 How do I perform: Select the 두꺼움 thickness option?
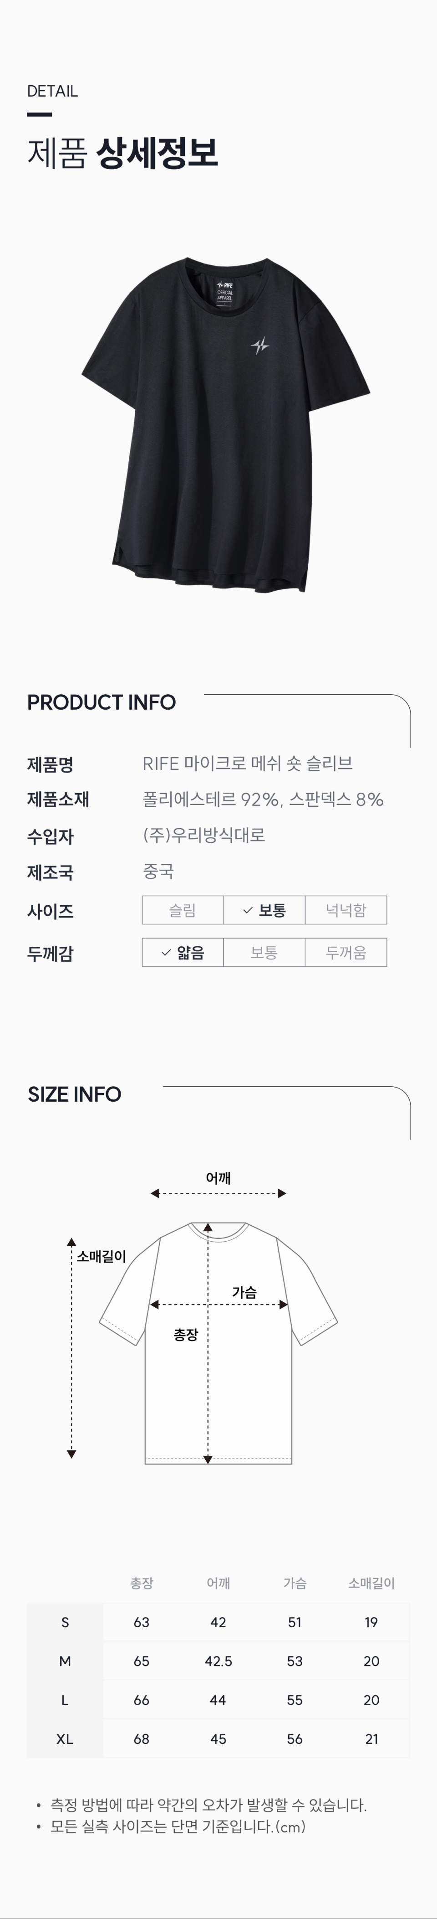pos(346,953)
